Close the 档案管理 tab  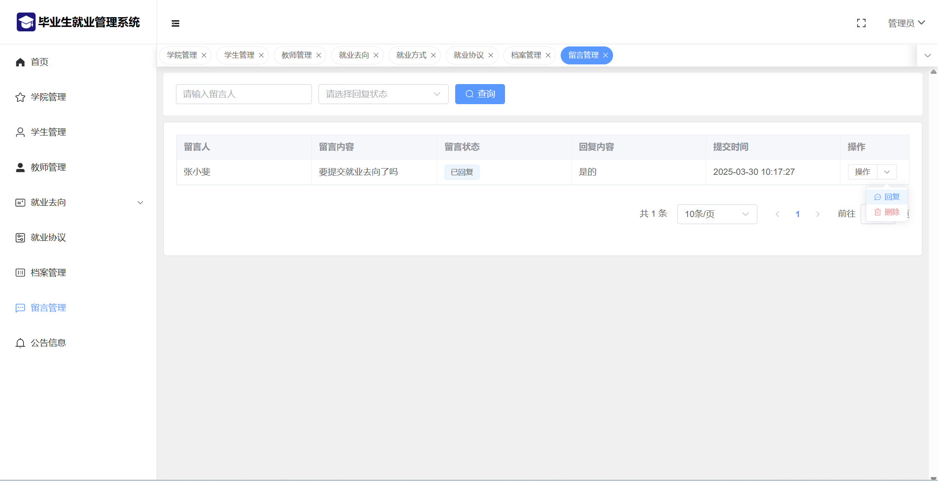click(548, 55)
